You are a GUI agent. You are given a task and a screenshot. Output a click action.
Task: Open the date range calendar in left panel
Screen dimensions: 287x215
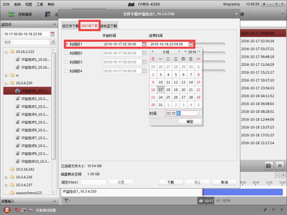pos(52,34)
